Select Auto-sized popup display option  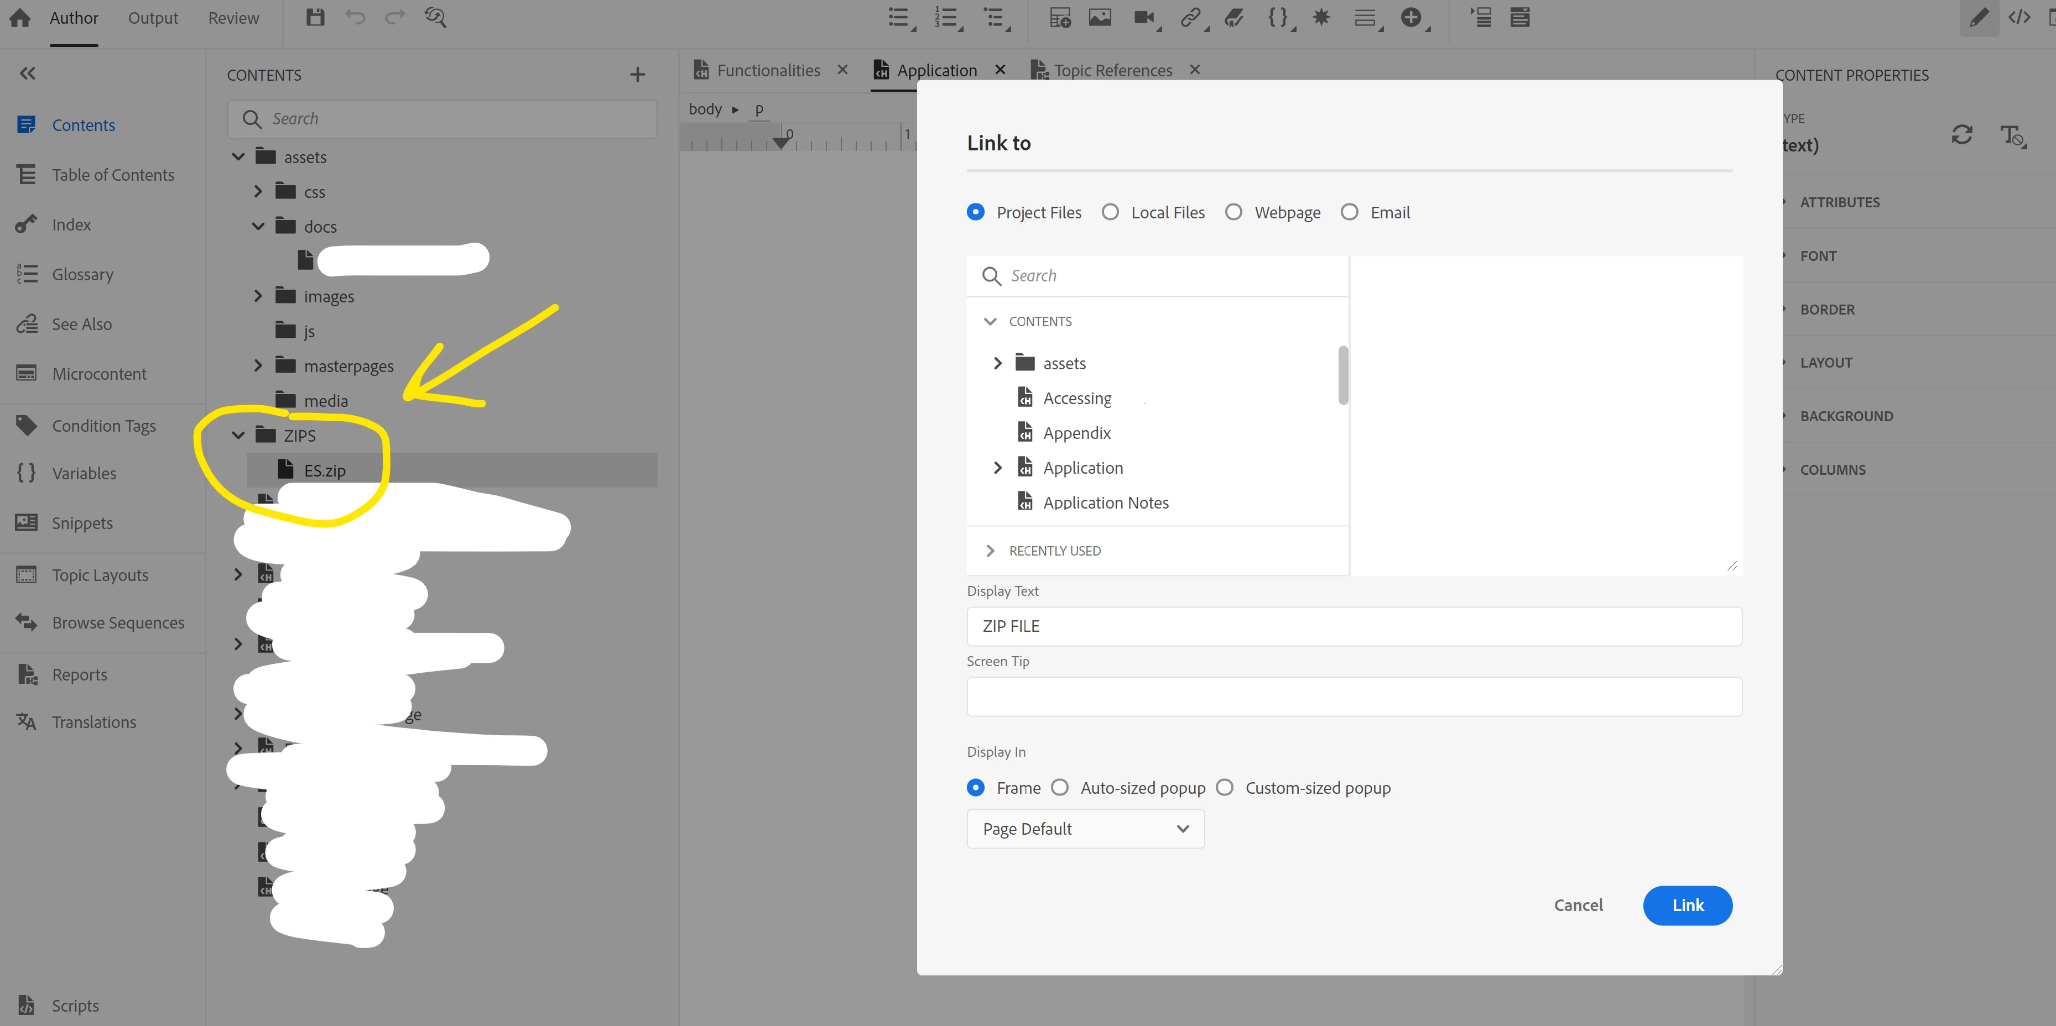coord(1060,787)
